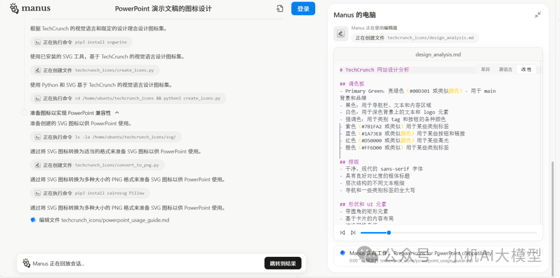Open command chip python3 create_icons.py

pos(128,98)
